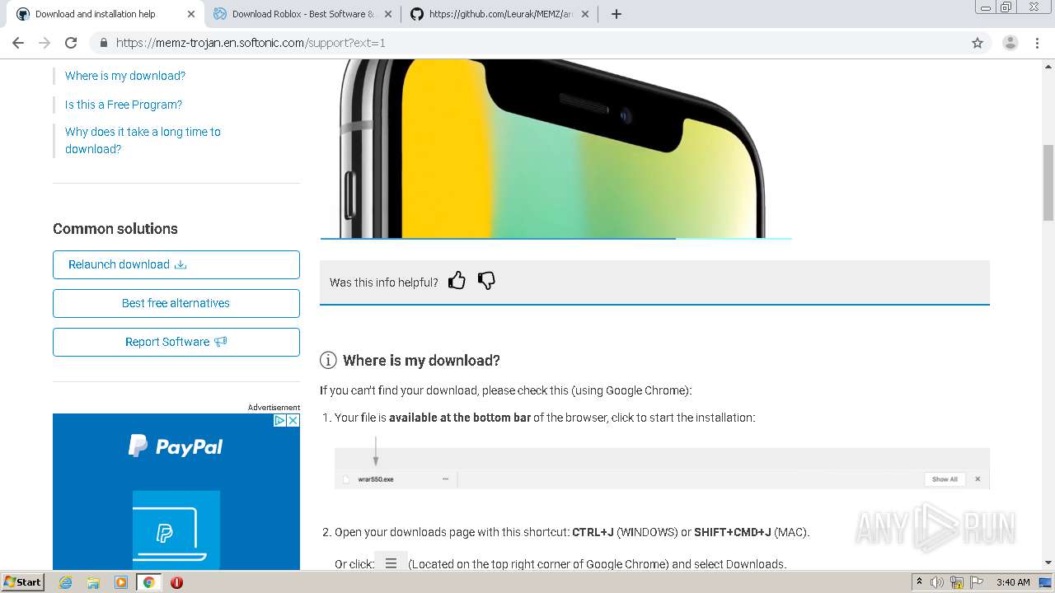This screenshot has height=593, width=1055.
Task: Bookmark this page with star icon
Action: coord(978,43)
